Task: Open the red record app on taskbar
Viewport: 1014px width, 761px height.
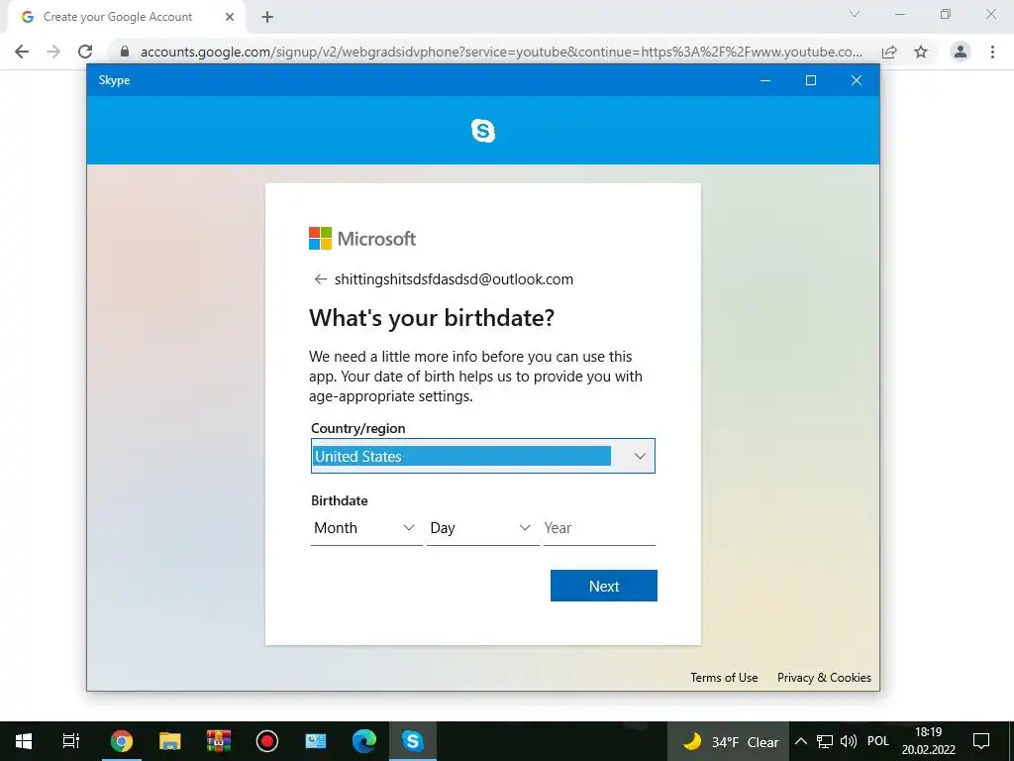Action: [x=267, y=741]
